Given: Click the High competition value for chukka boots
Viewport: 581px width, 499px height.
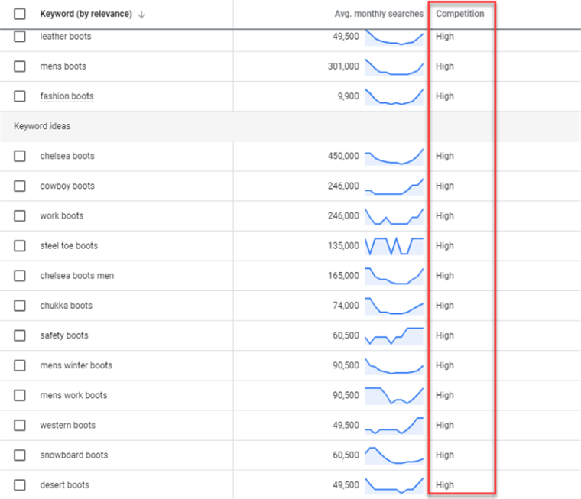Looking at the screenshot, I should 444,306.
